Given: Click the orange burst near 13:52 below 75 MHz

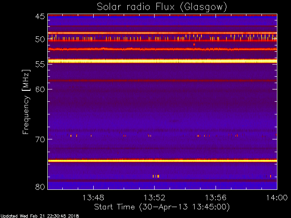Looking at the screenshot, I should (x=156, y=176).
